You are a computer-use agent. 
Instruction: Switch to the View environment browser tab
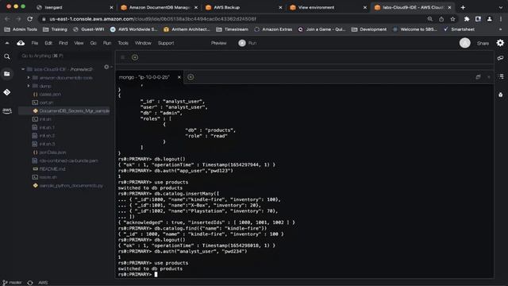[328, 7]
